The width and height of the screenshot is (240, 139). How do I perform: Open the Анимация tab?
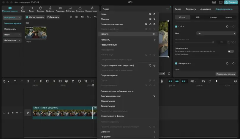coord(206,9)
